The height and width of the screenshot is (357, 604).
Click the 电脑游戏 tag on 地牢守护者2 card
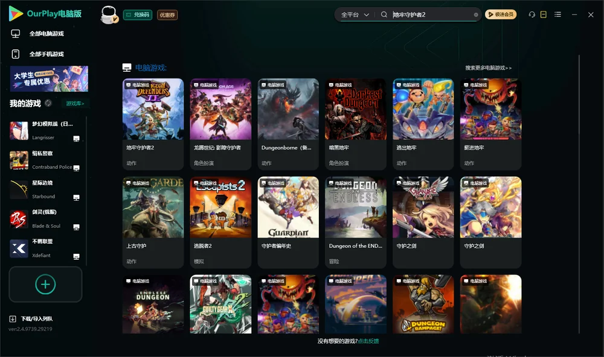coord(138,84)
